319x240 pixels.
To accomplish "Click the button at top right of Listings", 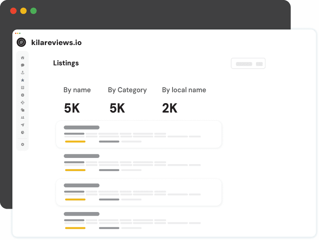I will point(248,64).
